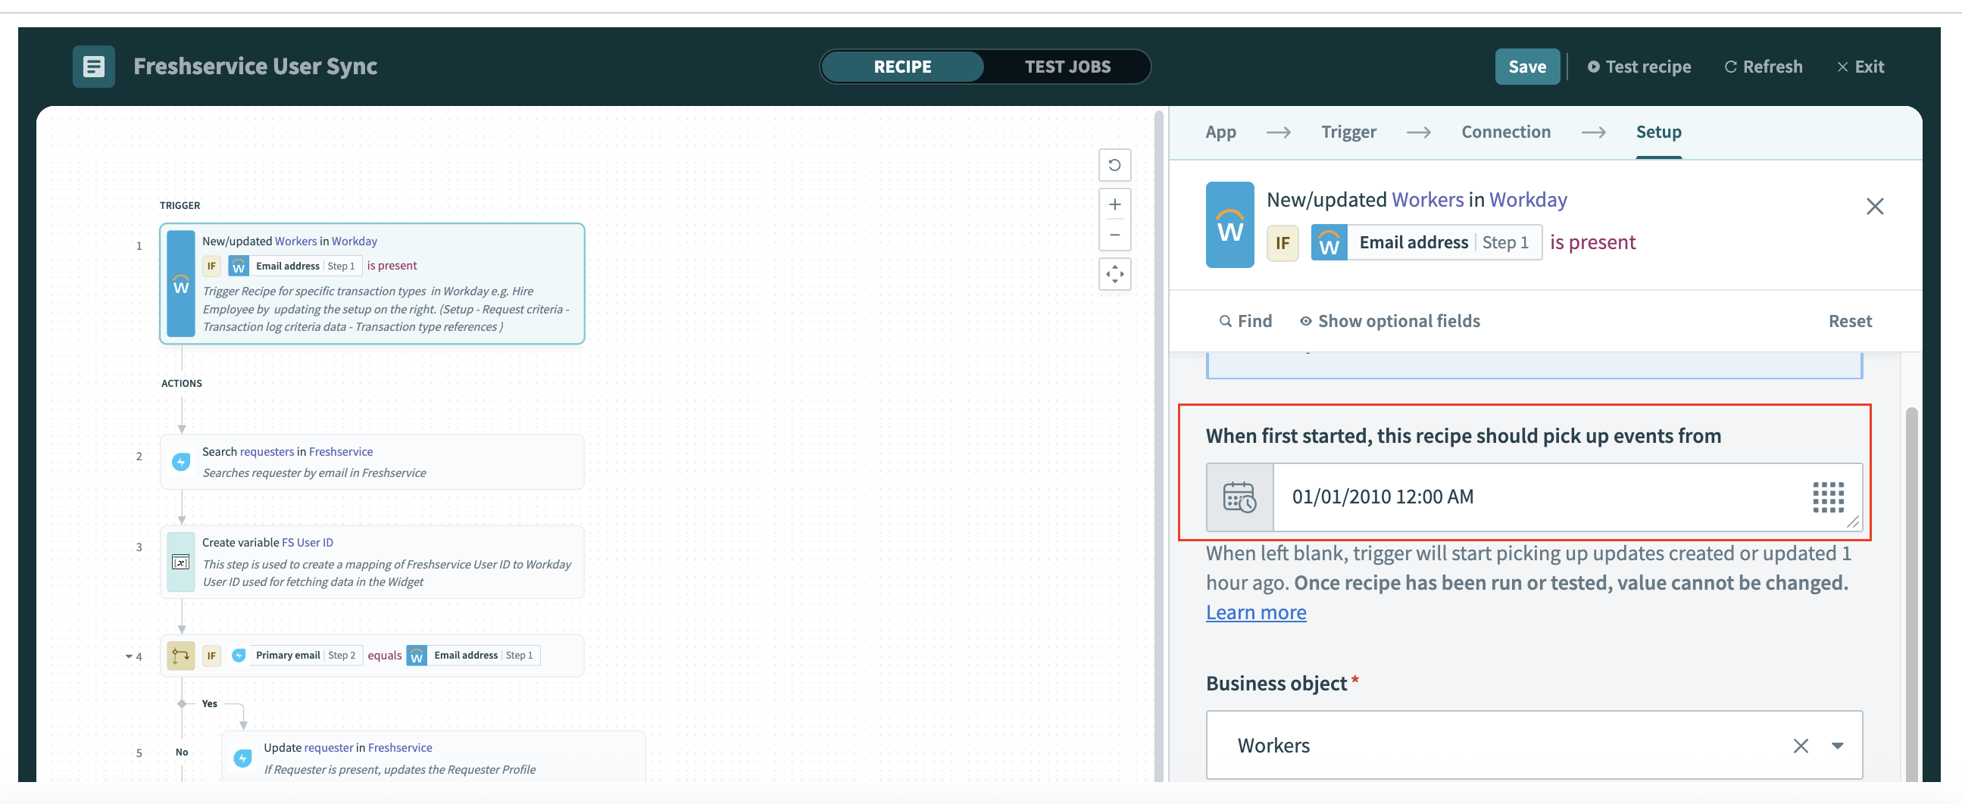Click the Workers link in the panel title

1427,199
